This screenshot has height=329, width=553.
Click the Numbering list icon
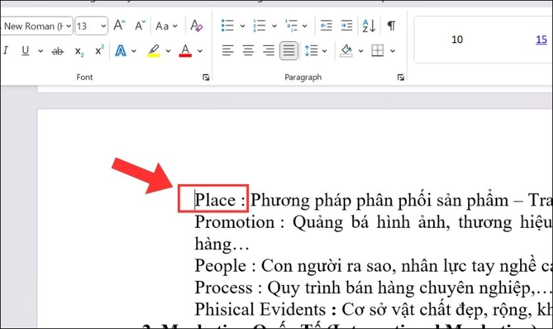[259, 26]
